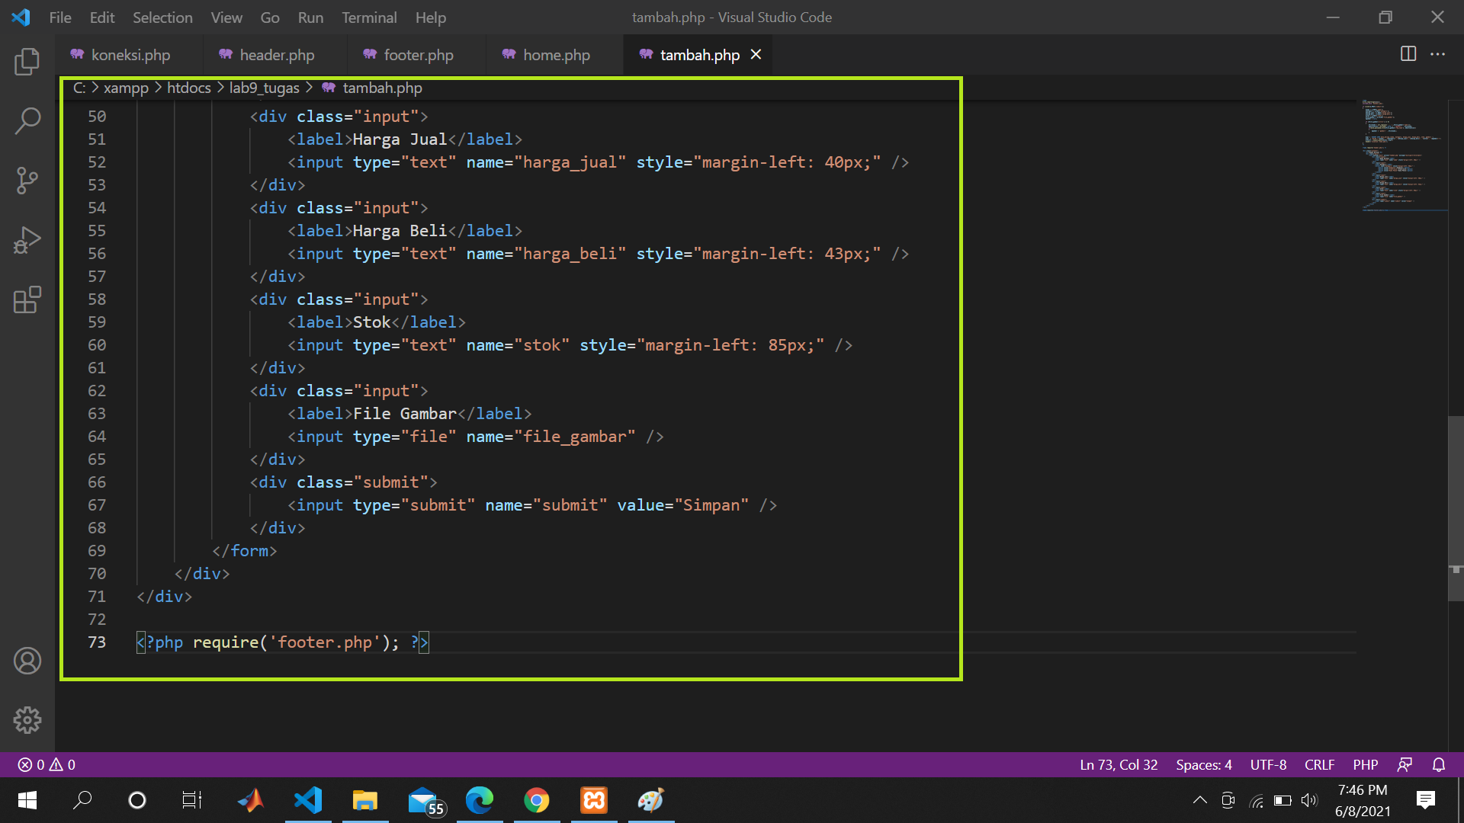Split the editor to the right
The image size is (1464, 823).
click(1408, 54)
